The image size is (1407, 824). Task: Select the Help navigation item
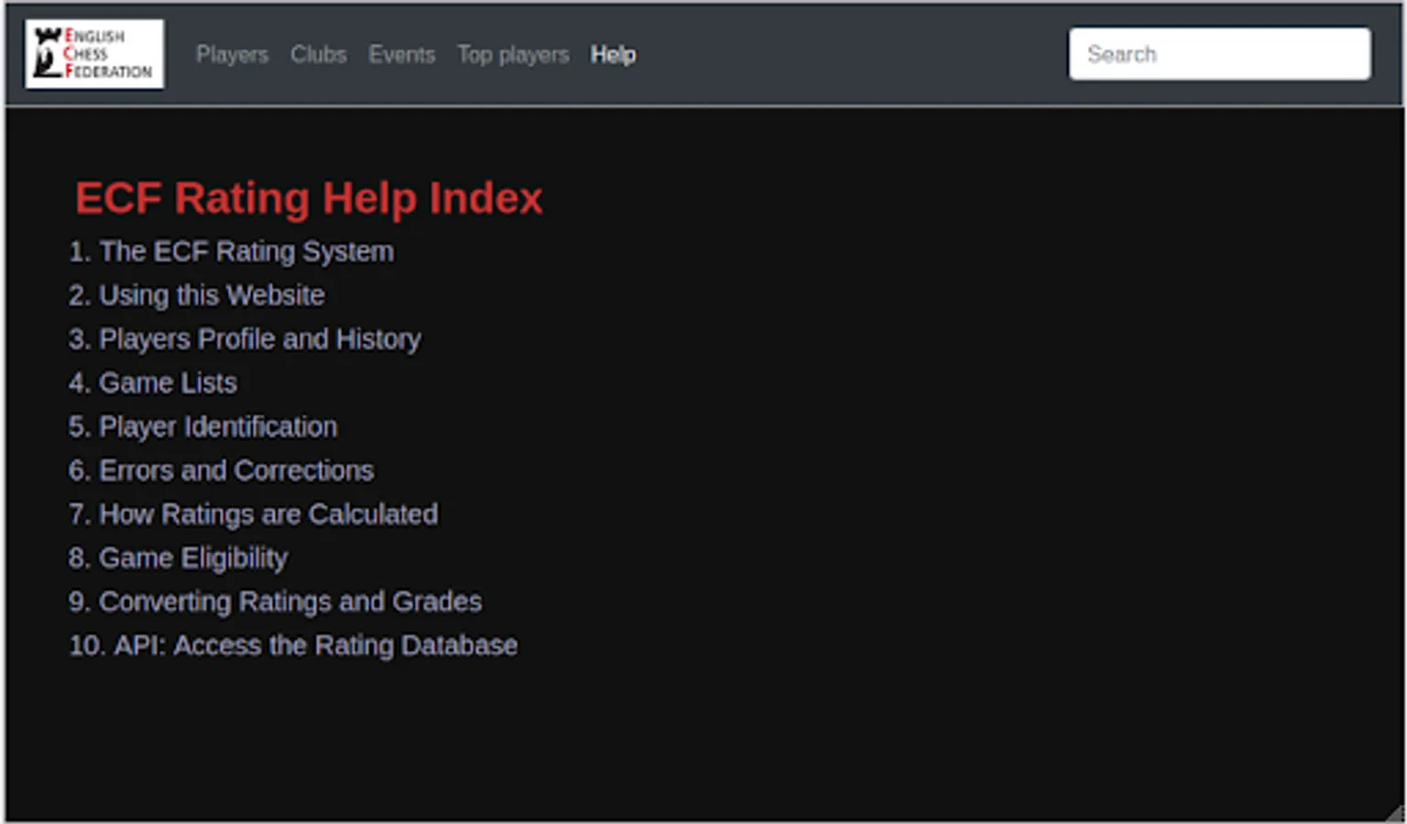coord(614,55)
